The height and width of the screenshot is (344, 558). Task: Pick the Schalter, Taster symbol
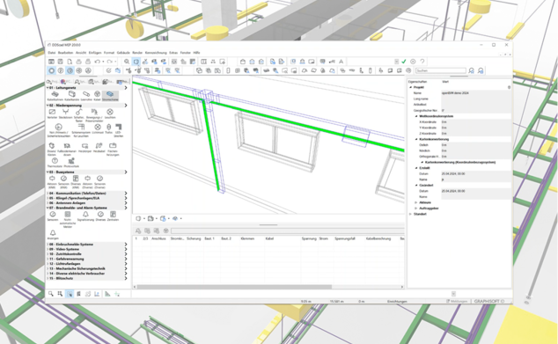tap(78, 112)
